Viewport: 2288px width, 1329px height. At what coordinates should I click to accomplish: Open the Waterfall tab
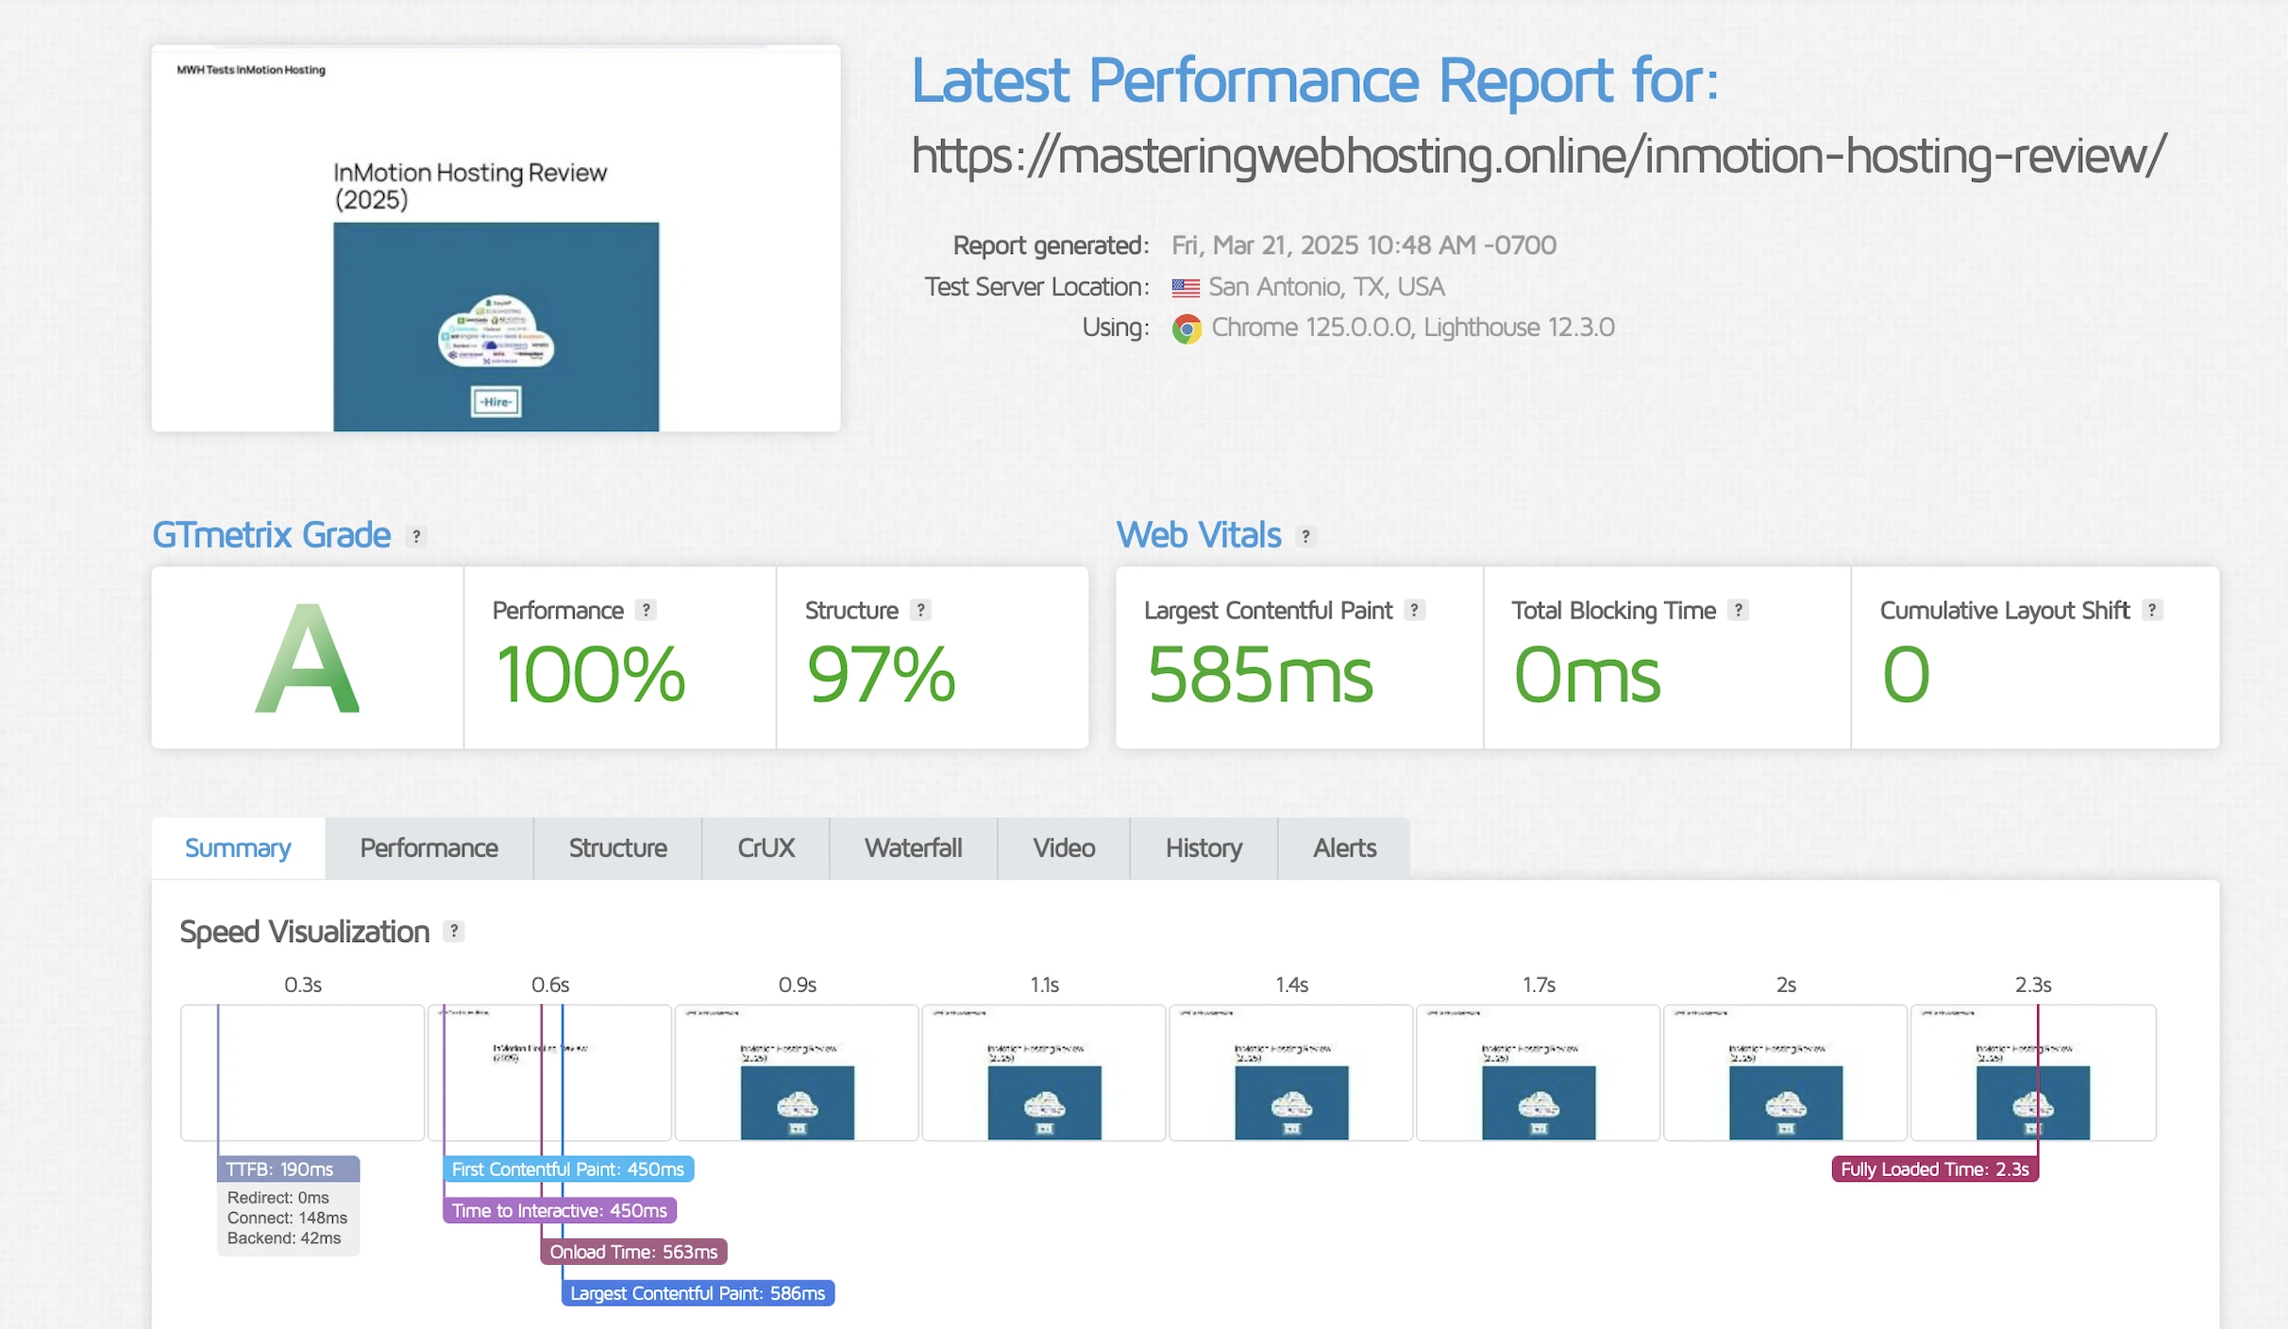[913, 848]
